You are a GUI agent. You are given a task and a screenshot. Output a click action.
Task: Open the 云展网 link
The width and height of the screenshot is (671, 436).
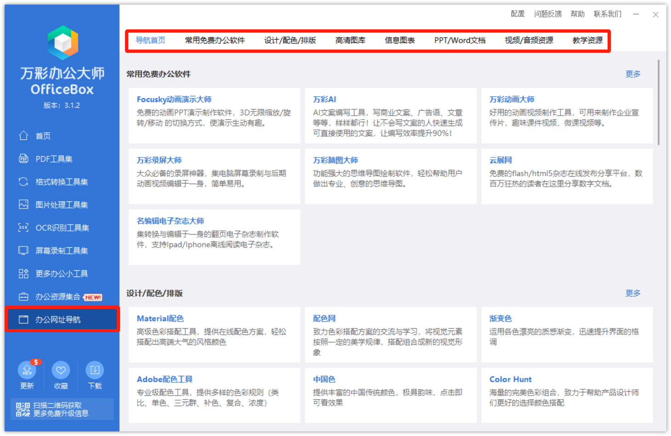pos(500,160)
